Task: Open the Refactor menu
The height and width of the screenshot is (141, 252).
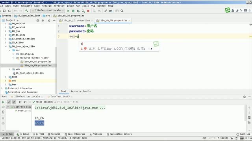Action: tap(59, 6)
